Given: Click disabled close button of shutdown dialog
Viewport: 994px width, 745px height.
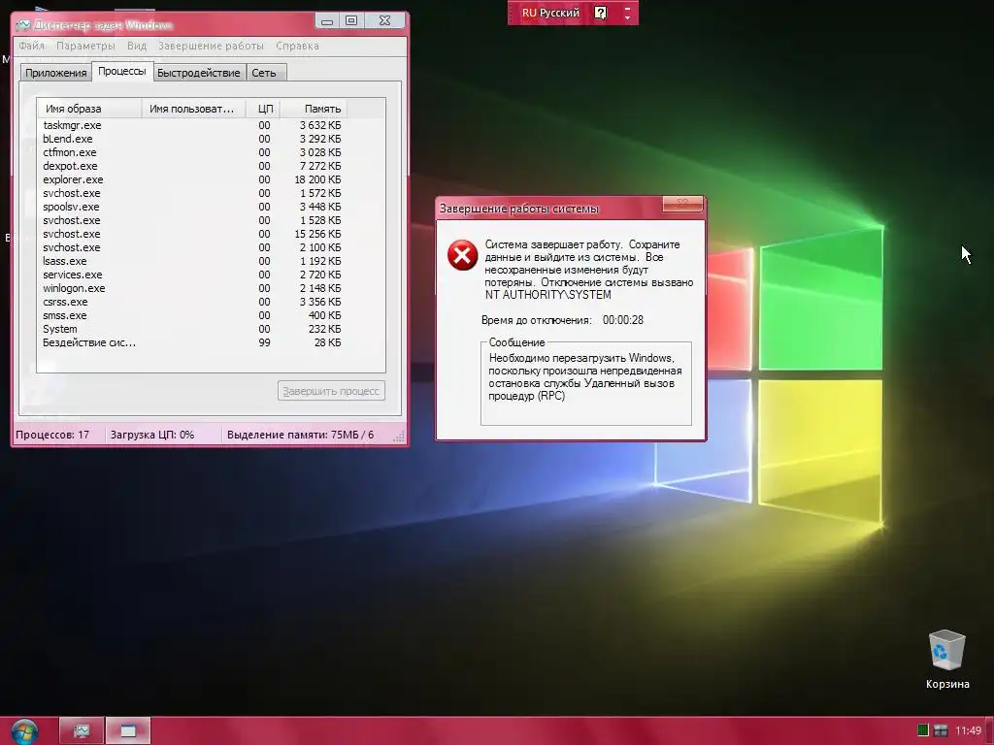Looking at the screenshot, I should 682,204.
